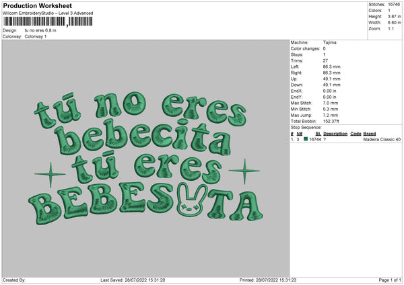Image resolution: width=404 pixels, height=285 pixels.
Task: Click the Height value 3.87 in
Action: click(x=394, y=16)
